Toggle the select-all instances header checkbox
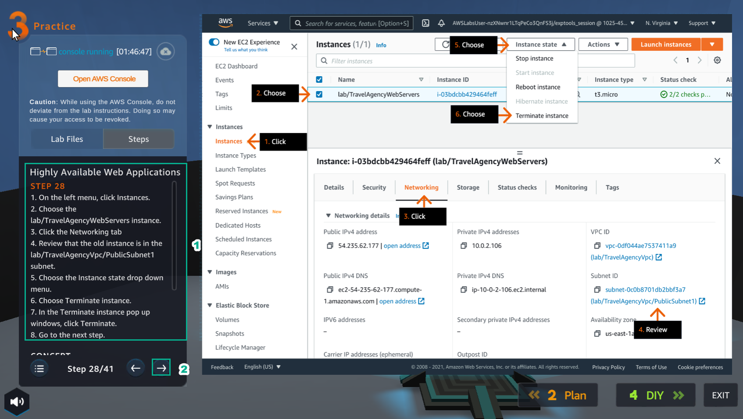Image resolution: width=743 pixels, height=419 pixels. tap(319, 80)
